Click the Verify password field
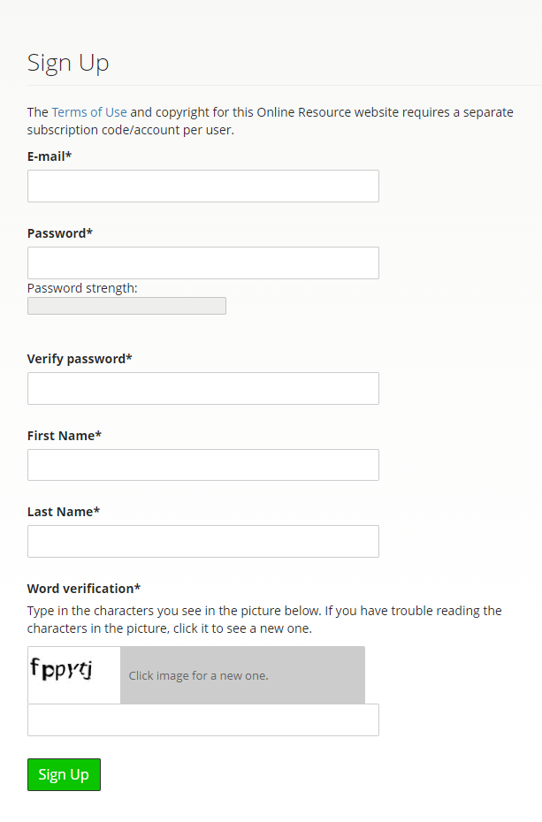542x822 pixels. (x=202, y=388)
